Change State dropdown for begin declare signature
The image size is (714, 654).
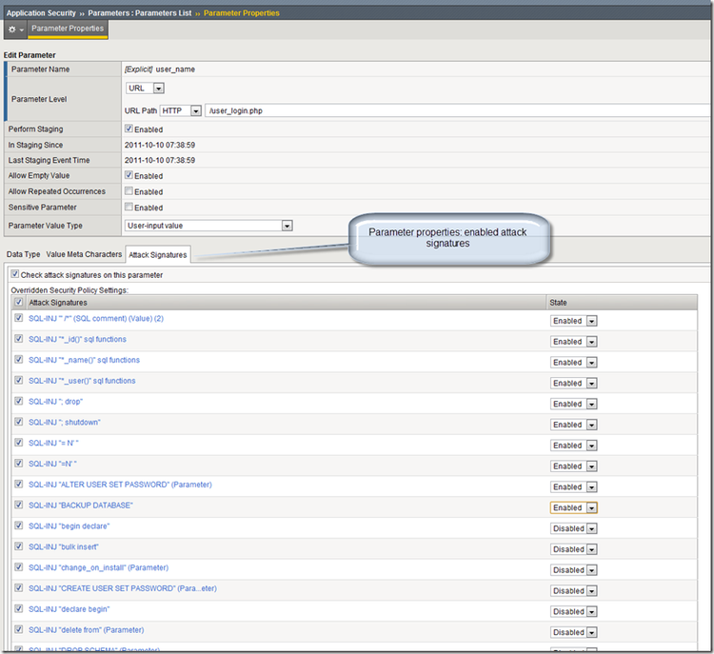pyautogui.click(x=573, y=528)
